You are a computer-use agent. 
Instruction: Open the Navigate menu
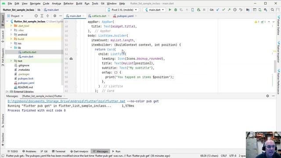[35, 4]
